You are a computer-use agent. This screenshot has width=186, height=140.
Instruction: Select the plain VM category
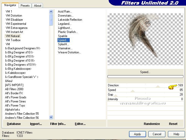(8, 44)
